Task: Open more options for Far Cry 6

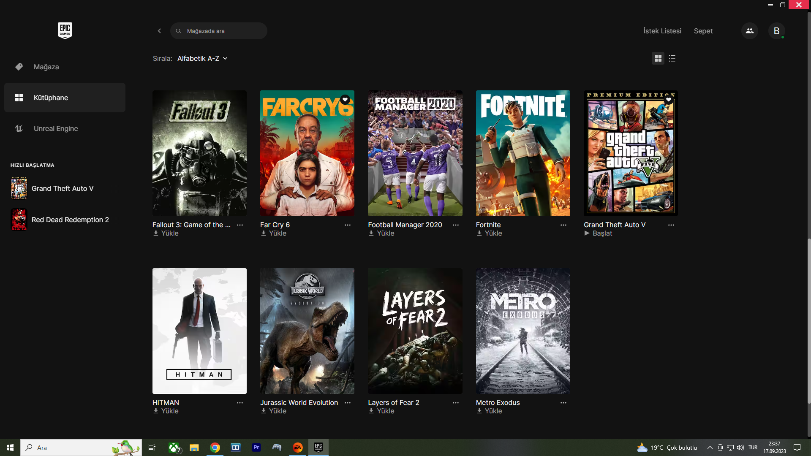Action: coord(348,225)
